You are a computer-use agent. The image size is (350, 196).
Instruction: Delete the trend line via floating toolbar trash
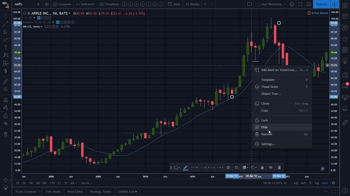tap(279, 167)
